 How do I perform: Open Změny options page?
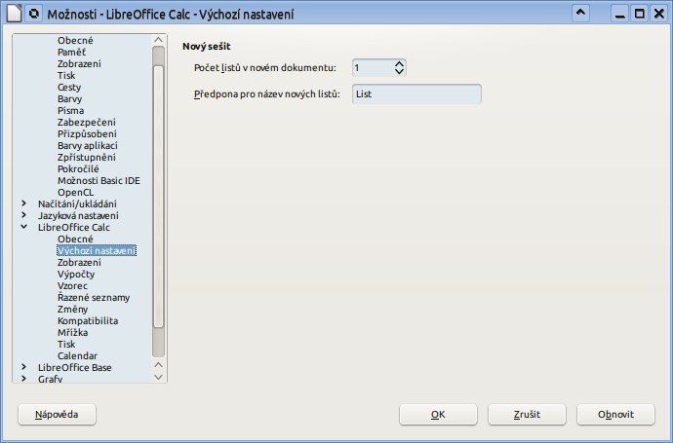click(x=72, y=309)
